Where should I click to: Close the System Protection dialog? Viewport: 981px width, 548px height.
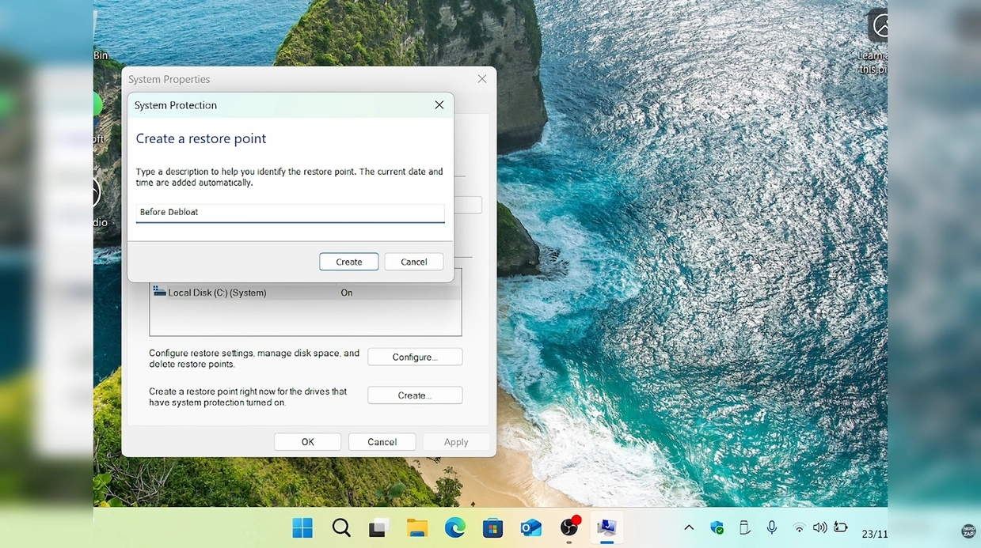pos(439,105)
